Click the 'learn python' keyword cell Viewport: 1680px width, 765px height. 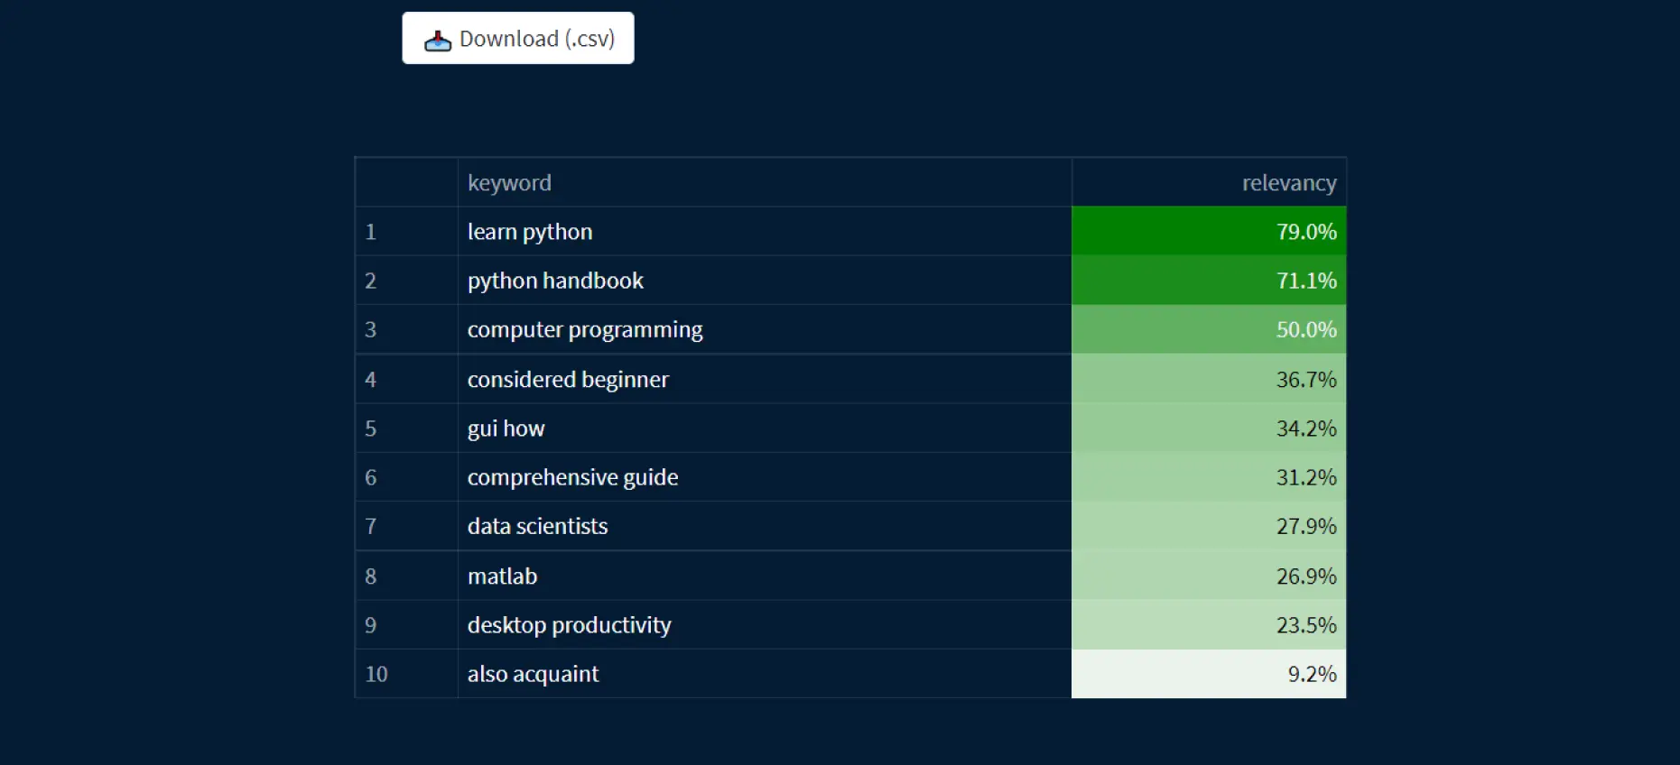click(x=765, y=232)
